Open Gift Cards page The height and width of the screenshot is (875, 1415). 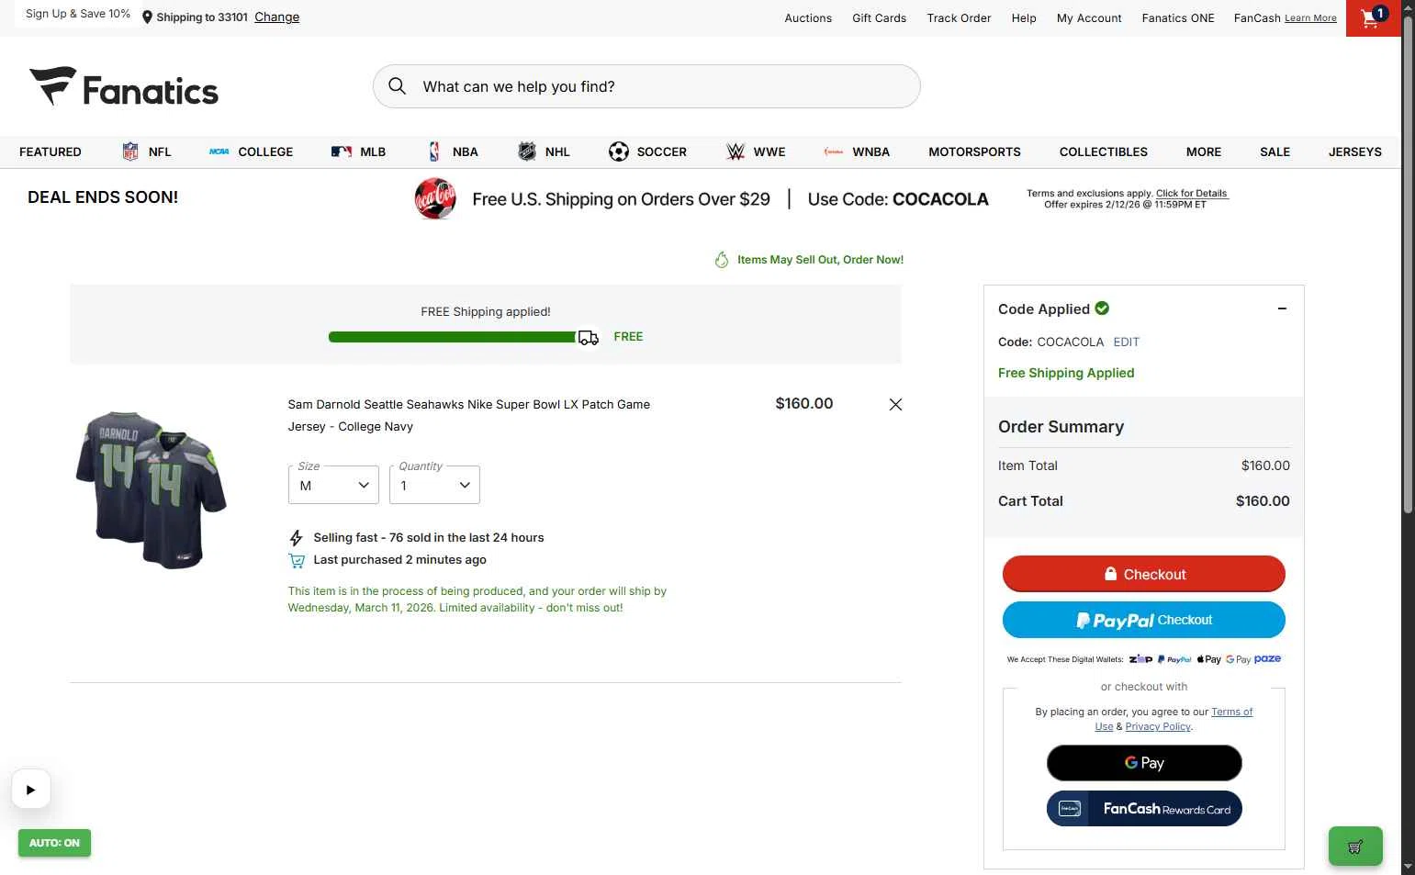879,17
